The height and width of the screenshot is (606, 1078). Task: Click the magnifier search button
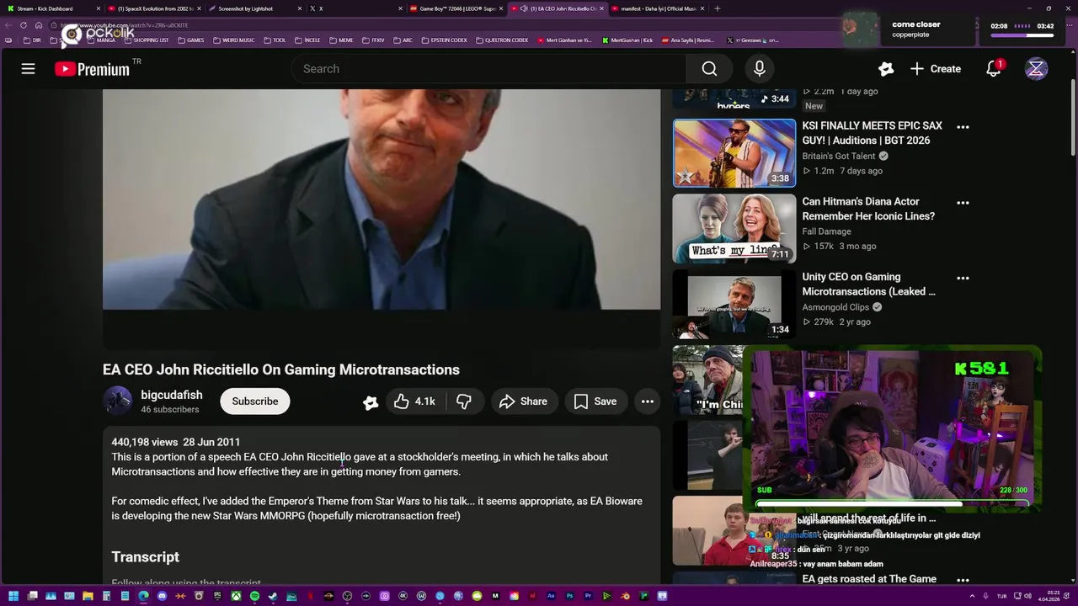709,69
